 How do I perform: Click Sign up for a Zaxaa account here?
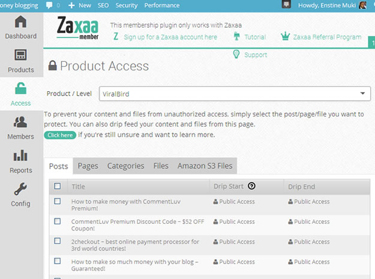170,37
